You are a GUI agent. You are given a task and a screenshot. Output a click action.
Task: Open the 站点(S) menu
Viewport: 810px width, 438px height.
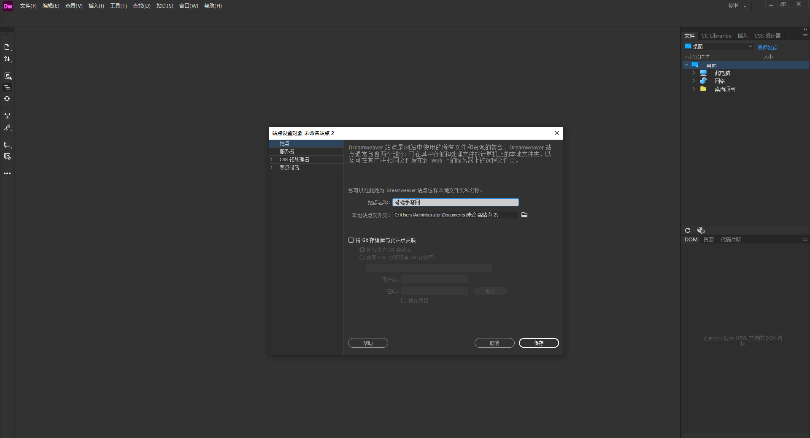tap(165, 6)
